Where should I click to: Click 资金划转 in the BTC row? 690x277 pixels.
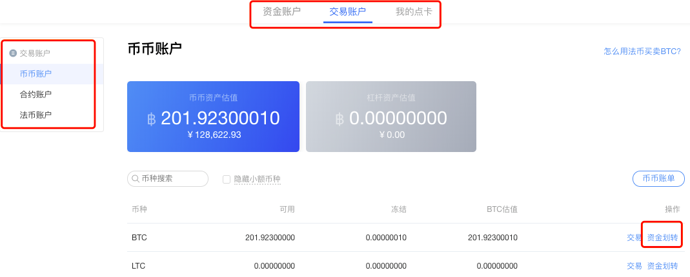tap(663, 238)
